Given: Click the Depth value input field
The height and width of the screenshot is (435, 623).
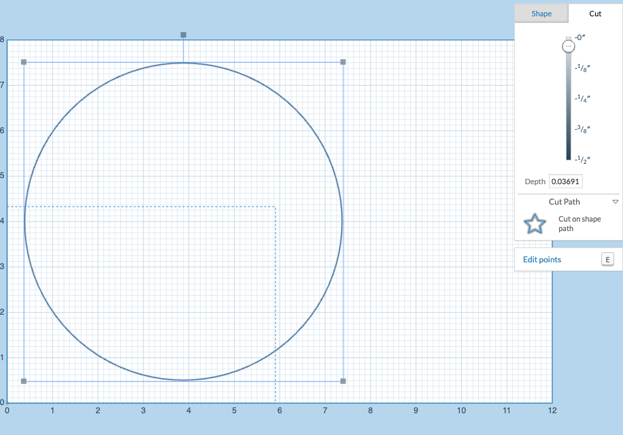Looking at the screenshot, I should (566, 181).
